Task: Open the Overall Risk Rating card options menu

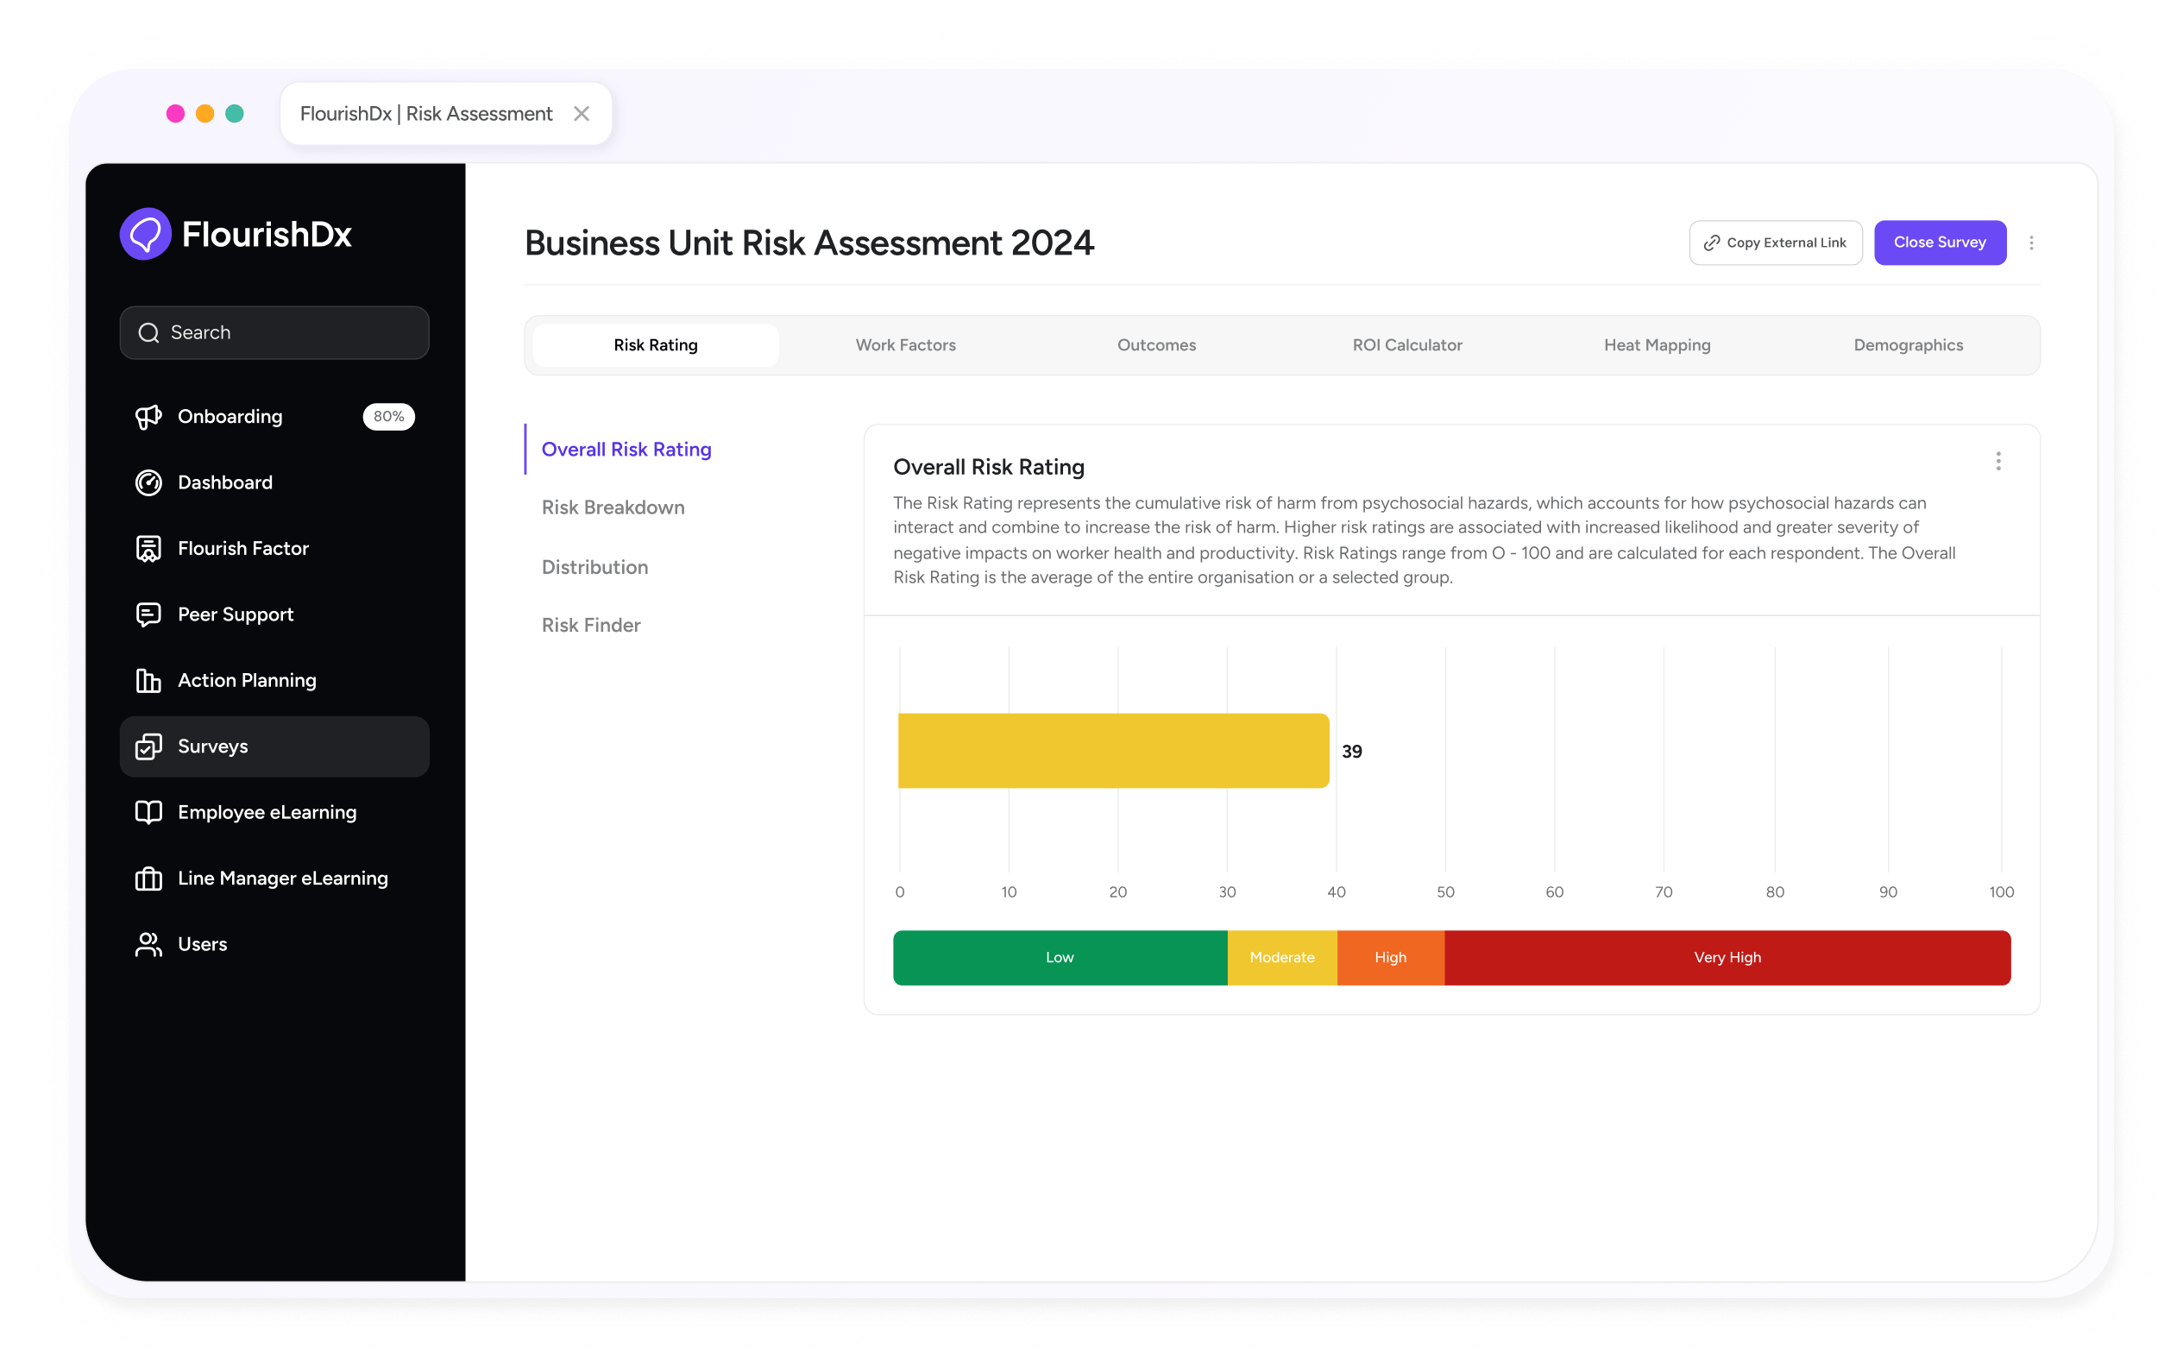Action: (1997, 461)
